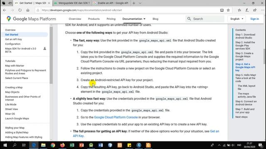Open the Map with Marker tutorial
Viewport: 266px width, 149px height.
[15, 65]
